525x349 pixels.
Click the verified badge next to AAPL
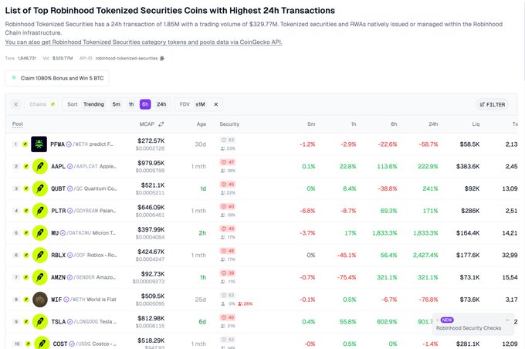(69, 167)
